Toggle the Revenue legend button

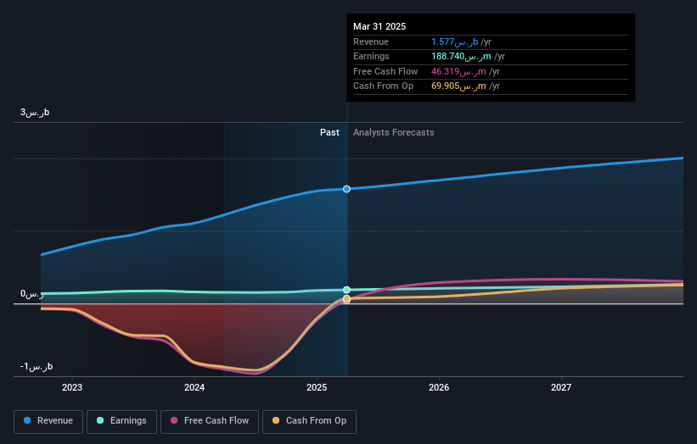(48, 421)
